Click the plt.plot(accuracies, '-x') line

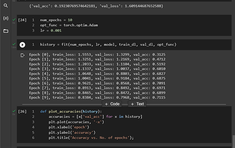pyautogui.click(x=76, y=122)
